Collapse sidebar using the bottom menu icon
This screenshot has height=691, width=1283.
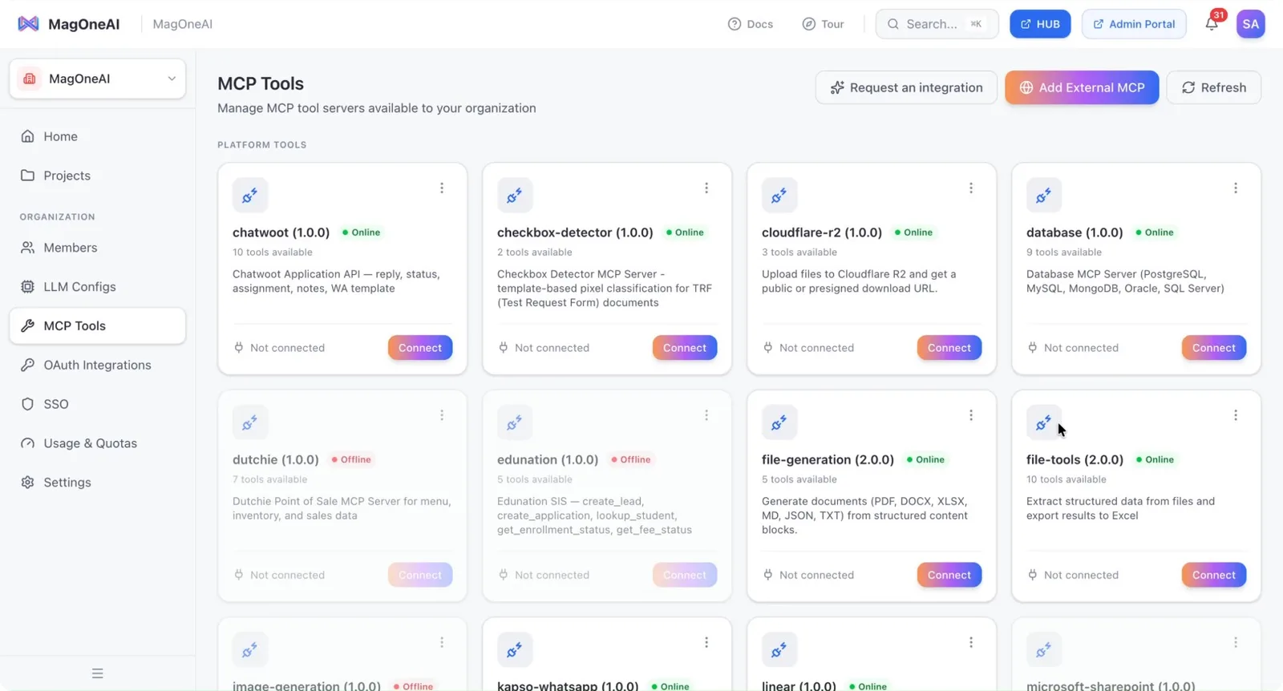(x=98, y=673)
